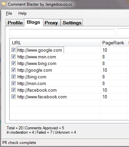
Task: Click PageRank value 8 for http://www.msn.com
Action: tap(103, 57)
